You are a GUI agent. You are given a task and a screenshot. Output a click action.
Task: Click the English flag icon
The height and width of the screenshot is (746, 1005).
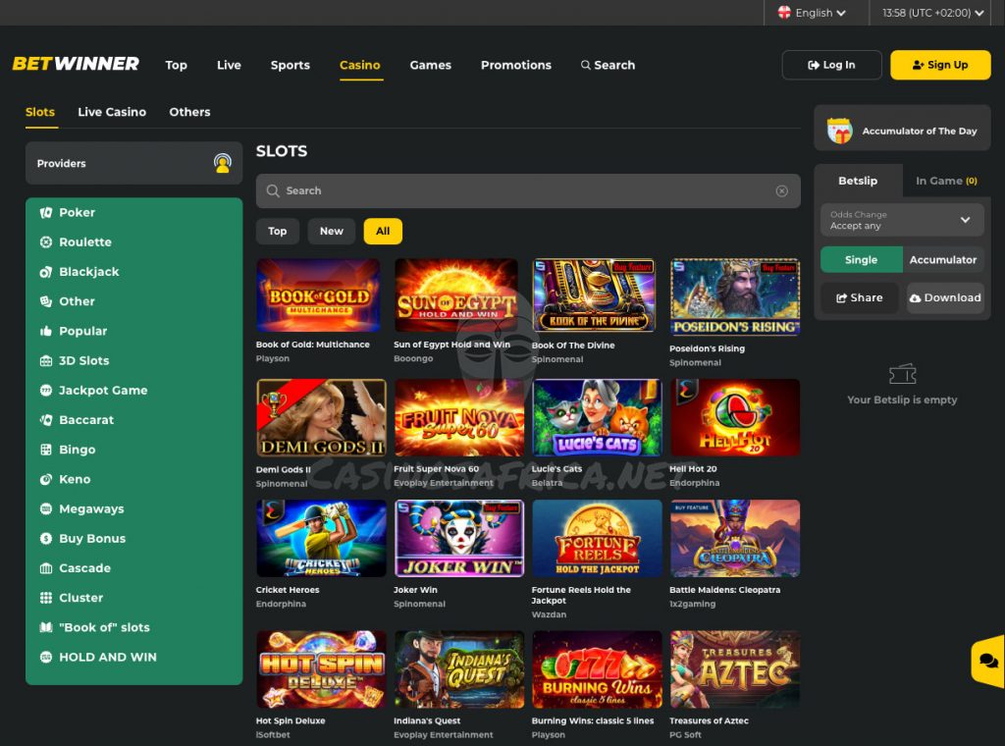click(784, 12)
